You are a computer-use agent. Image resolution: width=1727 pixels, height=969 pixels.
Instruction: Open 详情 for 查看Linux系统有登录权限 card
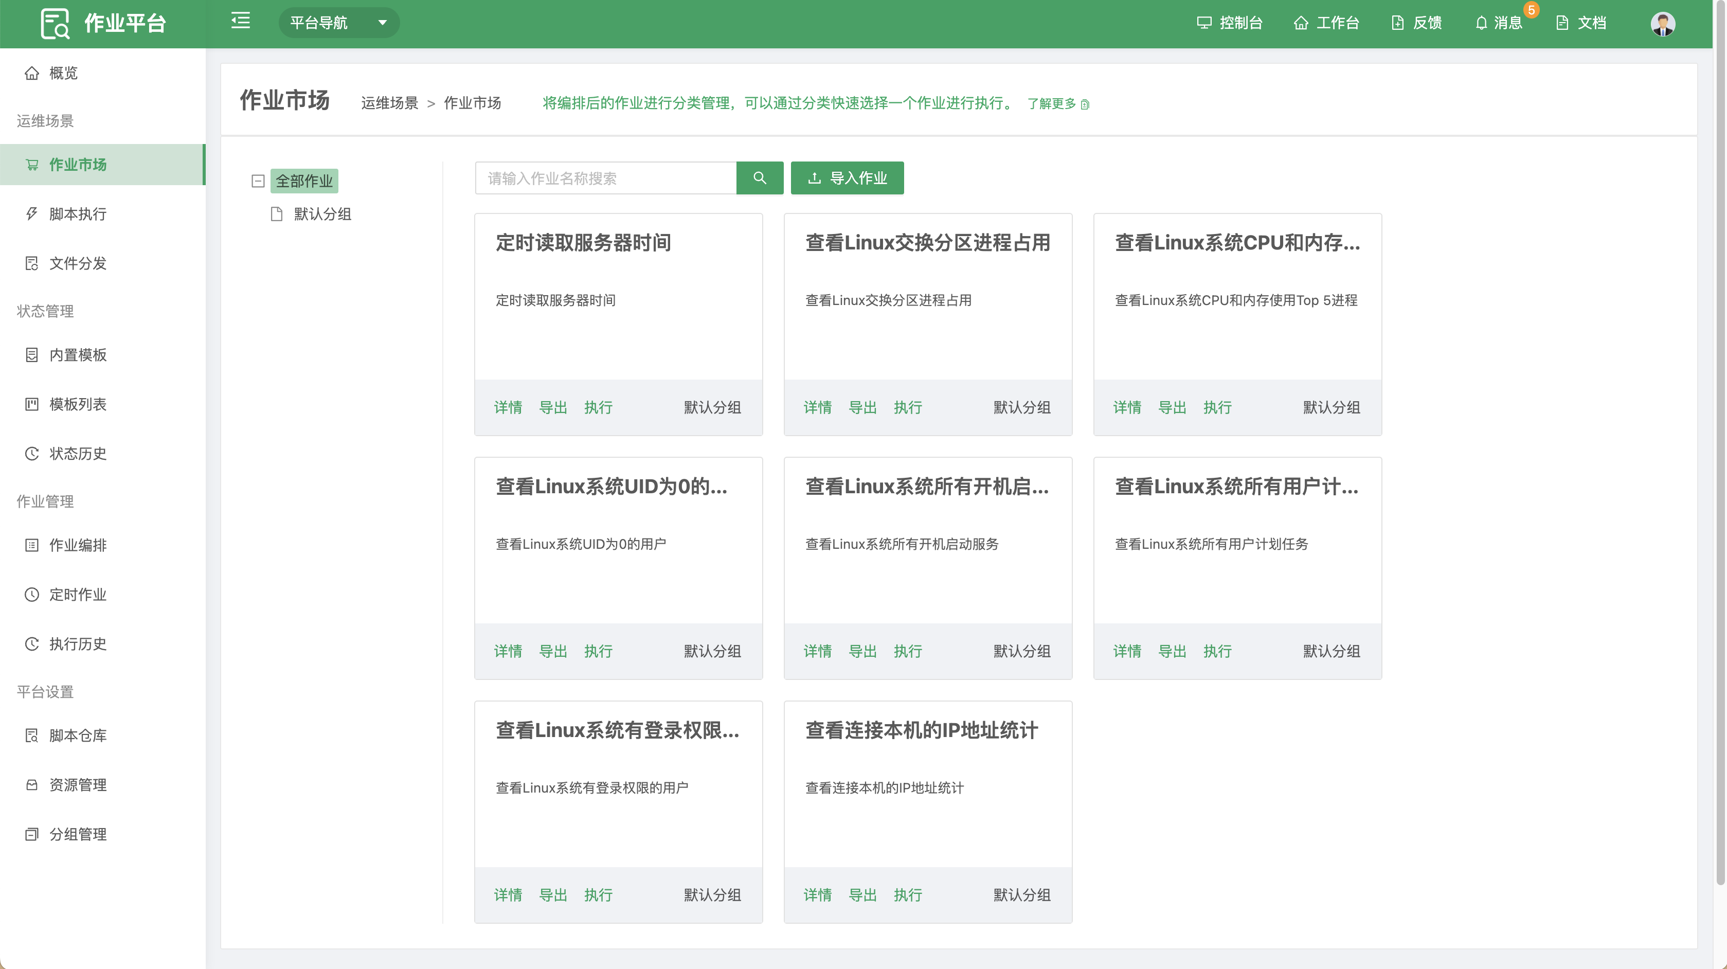(x=508, y=895)
